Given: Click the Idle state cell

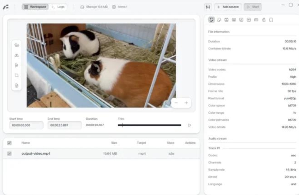Looking at the screenshot, I should 171,154.
